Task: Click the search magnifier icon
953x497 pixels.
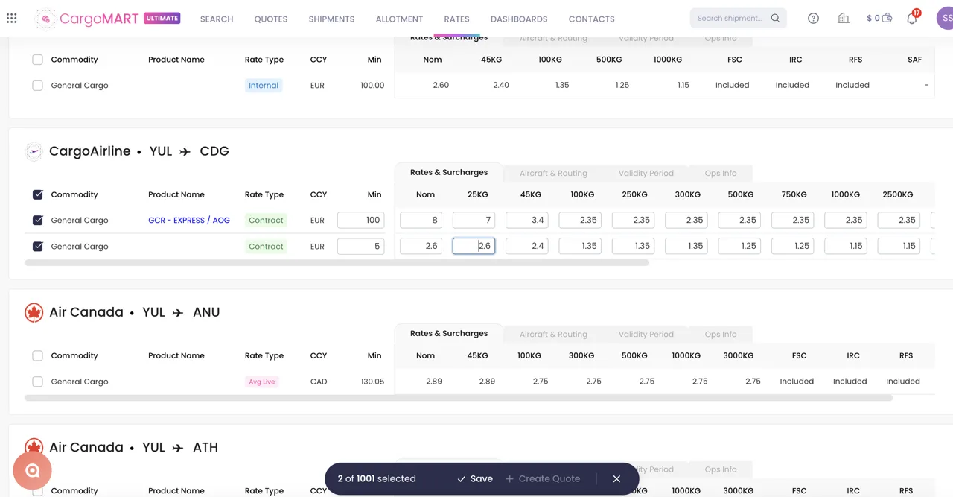Action: click(775, 18)
